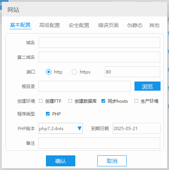169x170 pixels.
Task: Enable the 生产环境 checkbox
Action: [136, 101]
